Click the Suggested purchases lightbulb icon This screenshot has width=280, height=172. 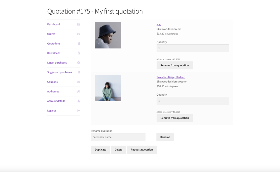(x=79, y=72)
